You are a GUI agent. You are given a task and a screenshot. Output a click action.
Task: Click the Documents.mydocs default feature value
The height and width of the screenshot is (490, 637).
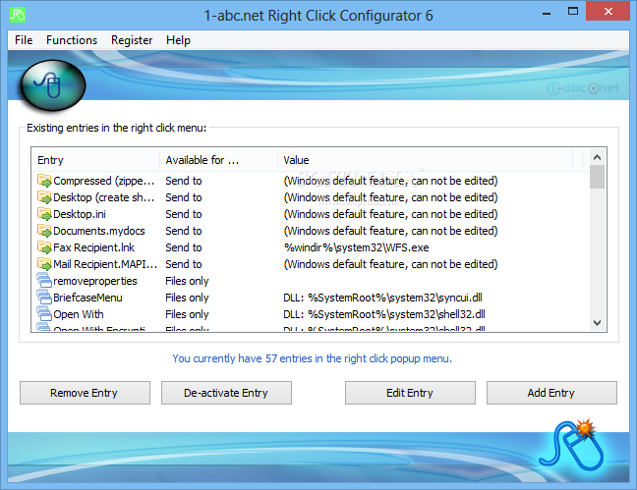(390, 231)
